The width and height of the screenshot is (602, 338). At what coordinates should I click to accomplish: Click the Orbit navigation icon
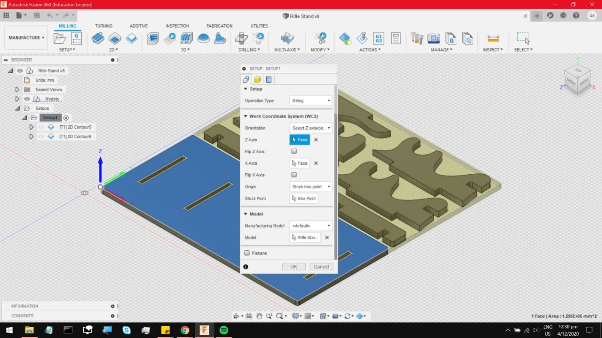236,316
